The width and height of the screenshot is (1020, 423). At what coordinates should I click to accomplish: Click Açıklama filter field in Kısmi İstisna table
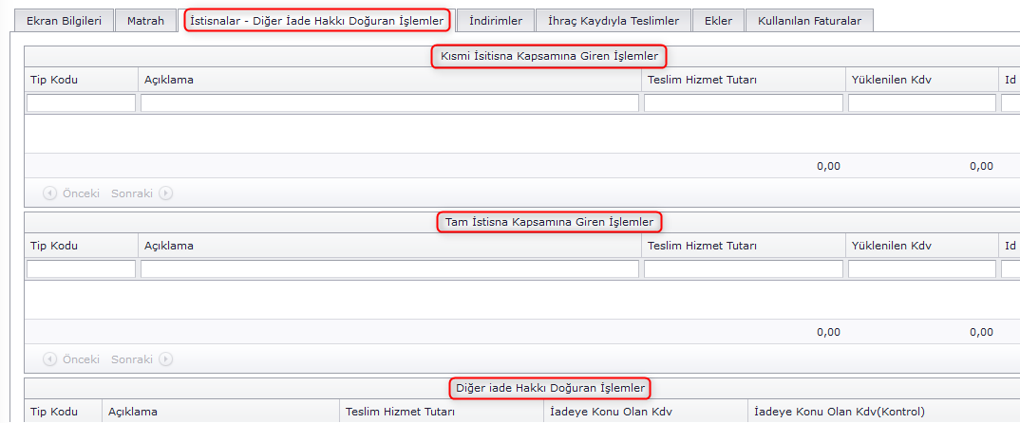(389, 103)
